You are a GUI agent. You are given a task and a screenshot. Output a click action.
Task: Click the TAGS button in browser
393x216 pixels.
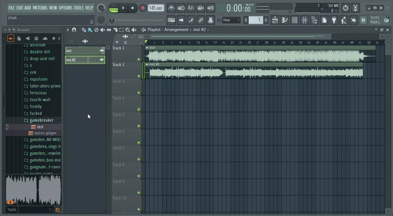11,210
